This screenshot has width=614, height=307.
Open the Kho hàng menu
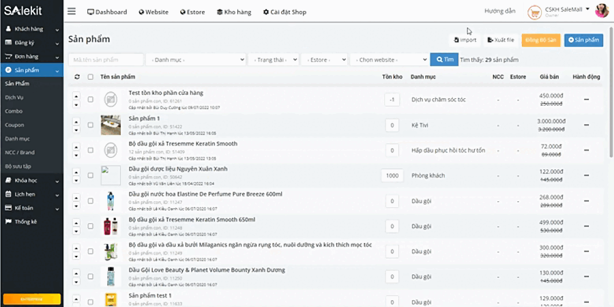[233, 12]
